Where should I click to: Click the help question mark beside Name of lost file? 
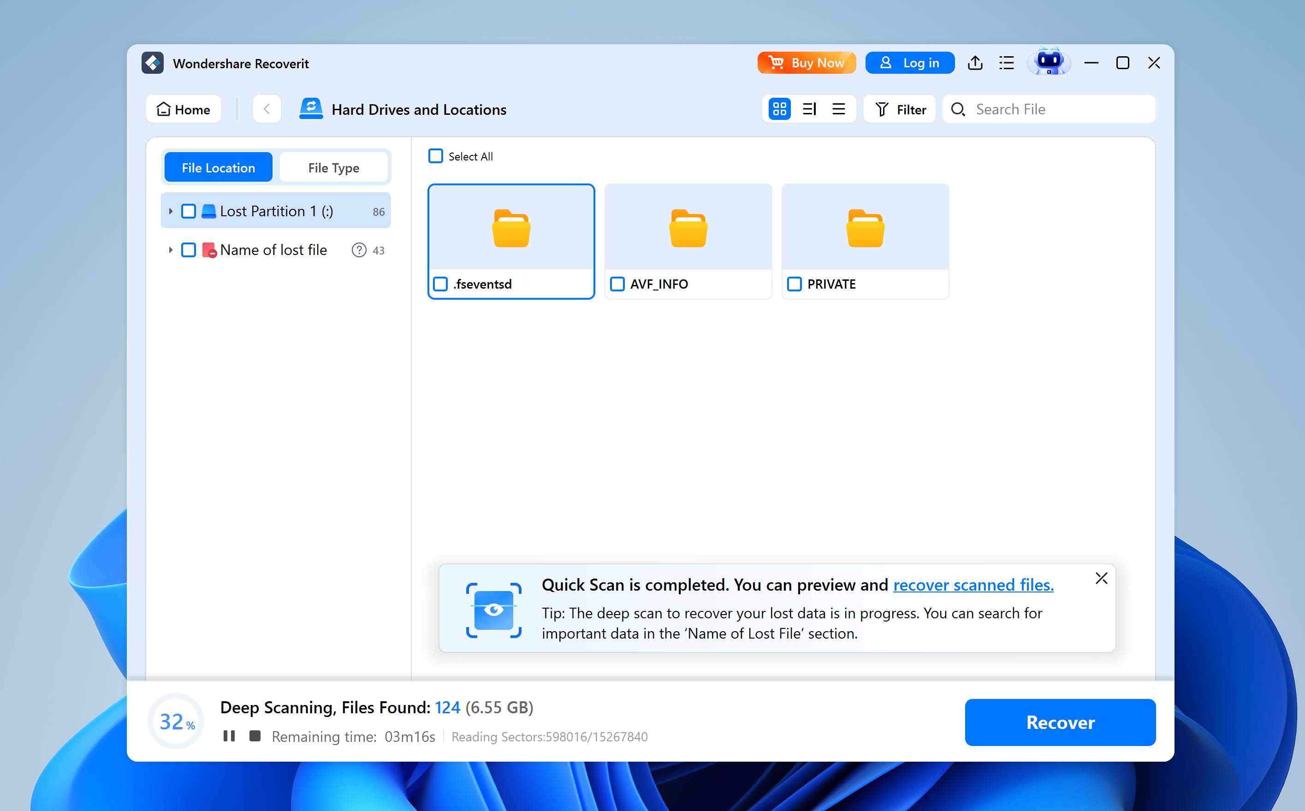[358, 250]
